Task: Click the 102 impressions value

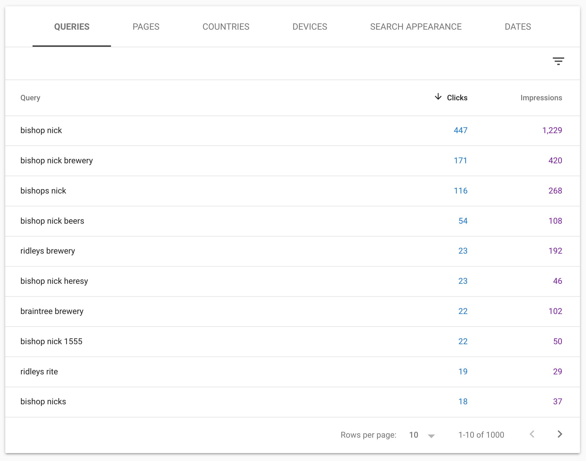Action: 555,311
